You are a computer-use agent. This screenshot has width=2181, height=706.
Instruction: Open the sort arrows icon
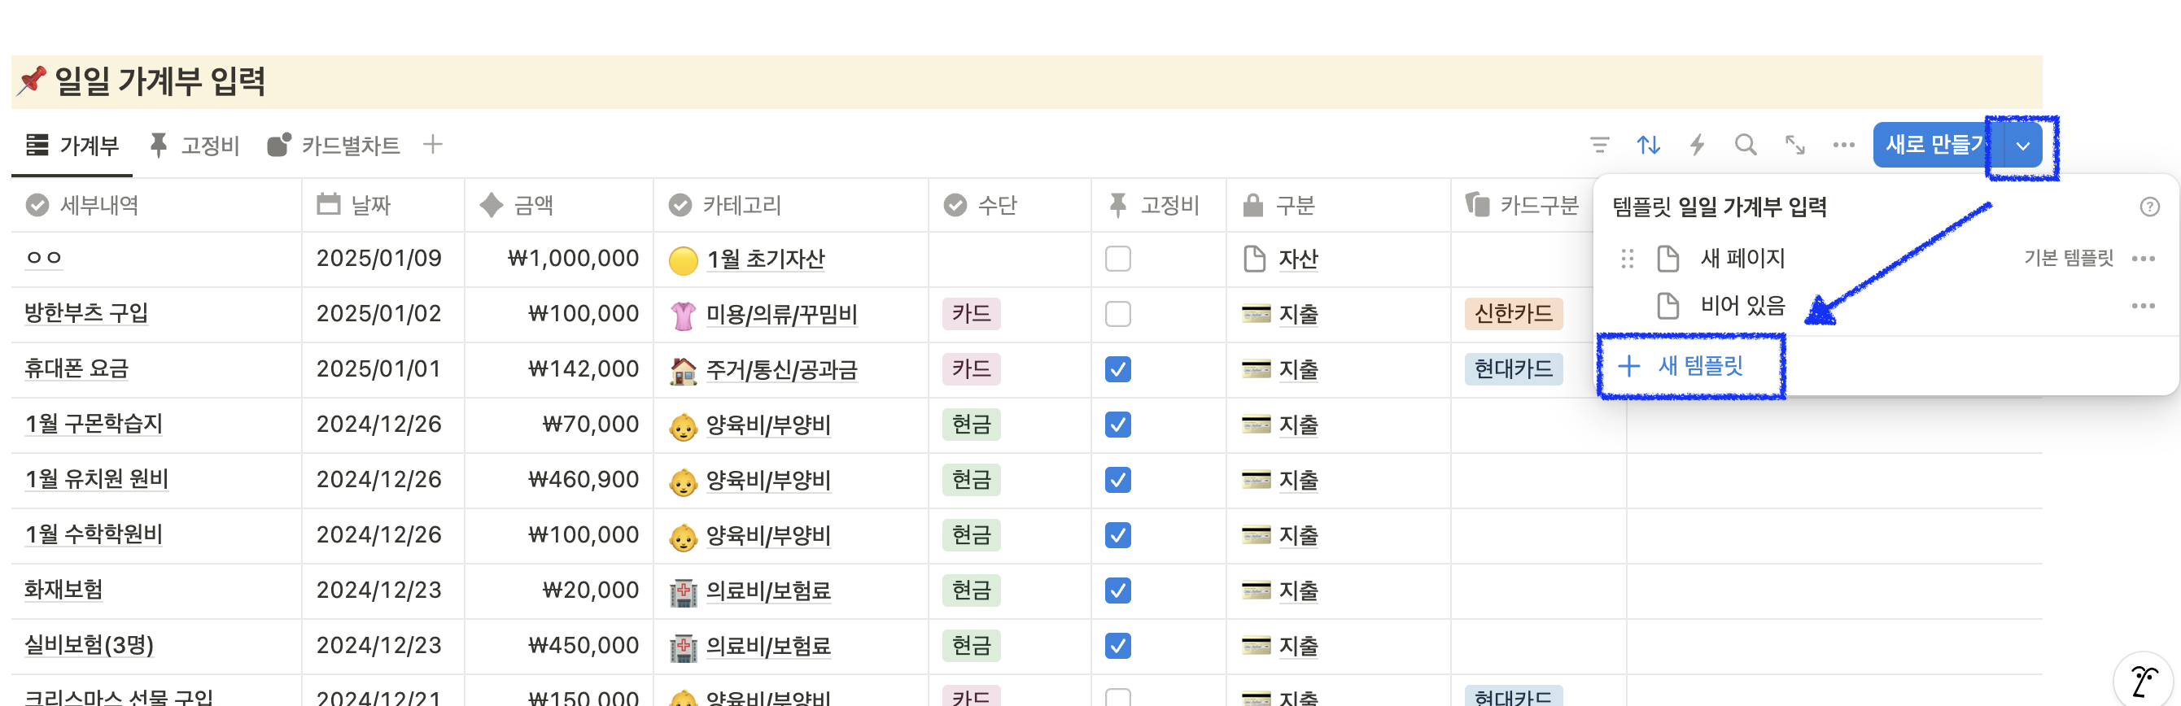click(x=1649, y=145)
